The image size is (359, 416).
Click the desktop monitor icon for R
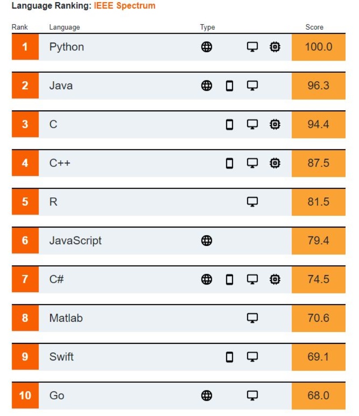click(x=252, y=201)
